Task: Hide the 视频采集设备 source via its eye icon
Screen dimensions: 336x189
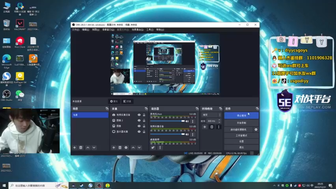Action: pos(139,115)
